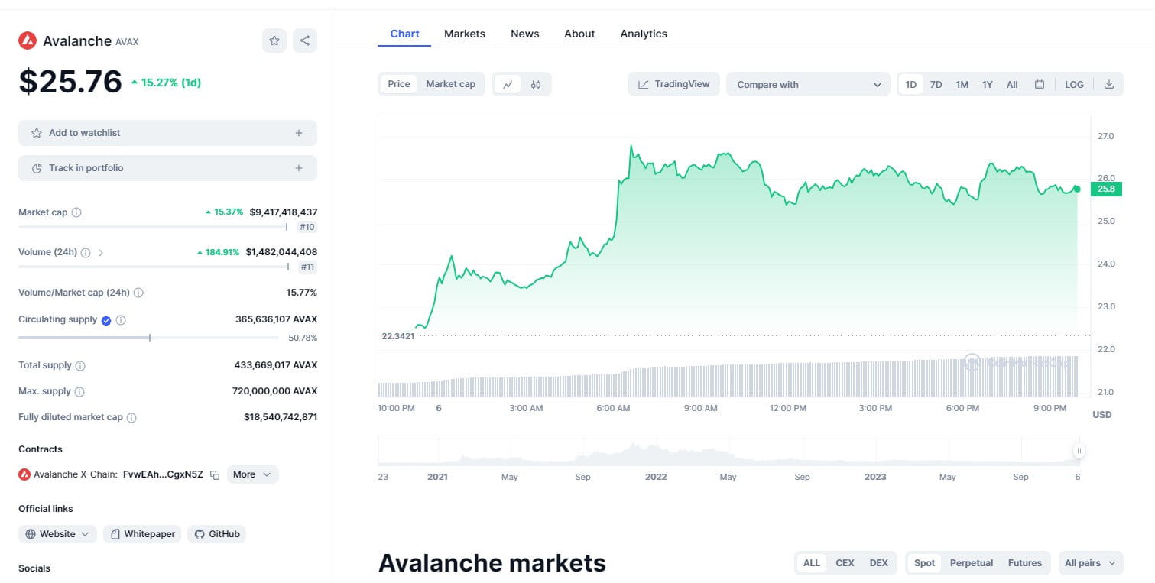Show Perpetual markets
This screenshot has width=1155, height=583.
(x=972, y=563)
